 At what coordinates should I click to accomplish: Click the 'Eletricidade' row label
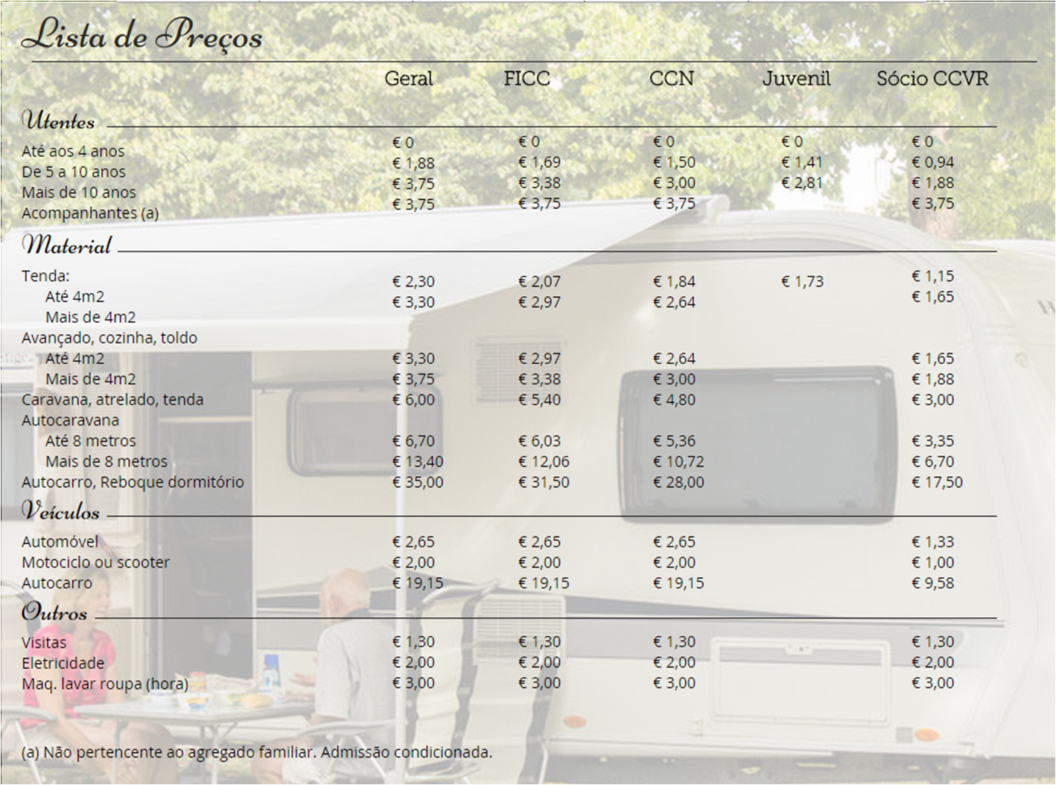(63, 663)
